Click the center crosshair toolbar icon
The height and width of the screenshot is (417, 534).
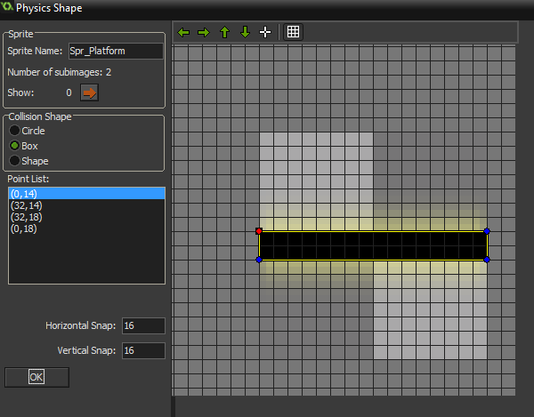pyautogui.click(x=265, y=32)
